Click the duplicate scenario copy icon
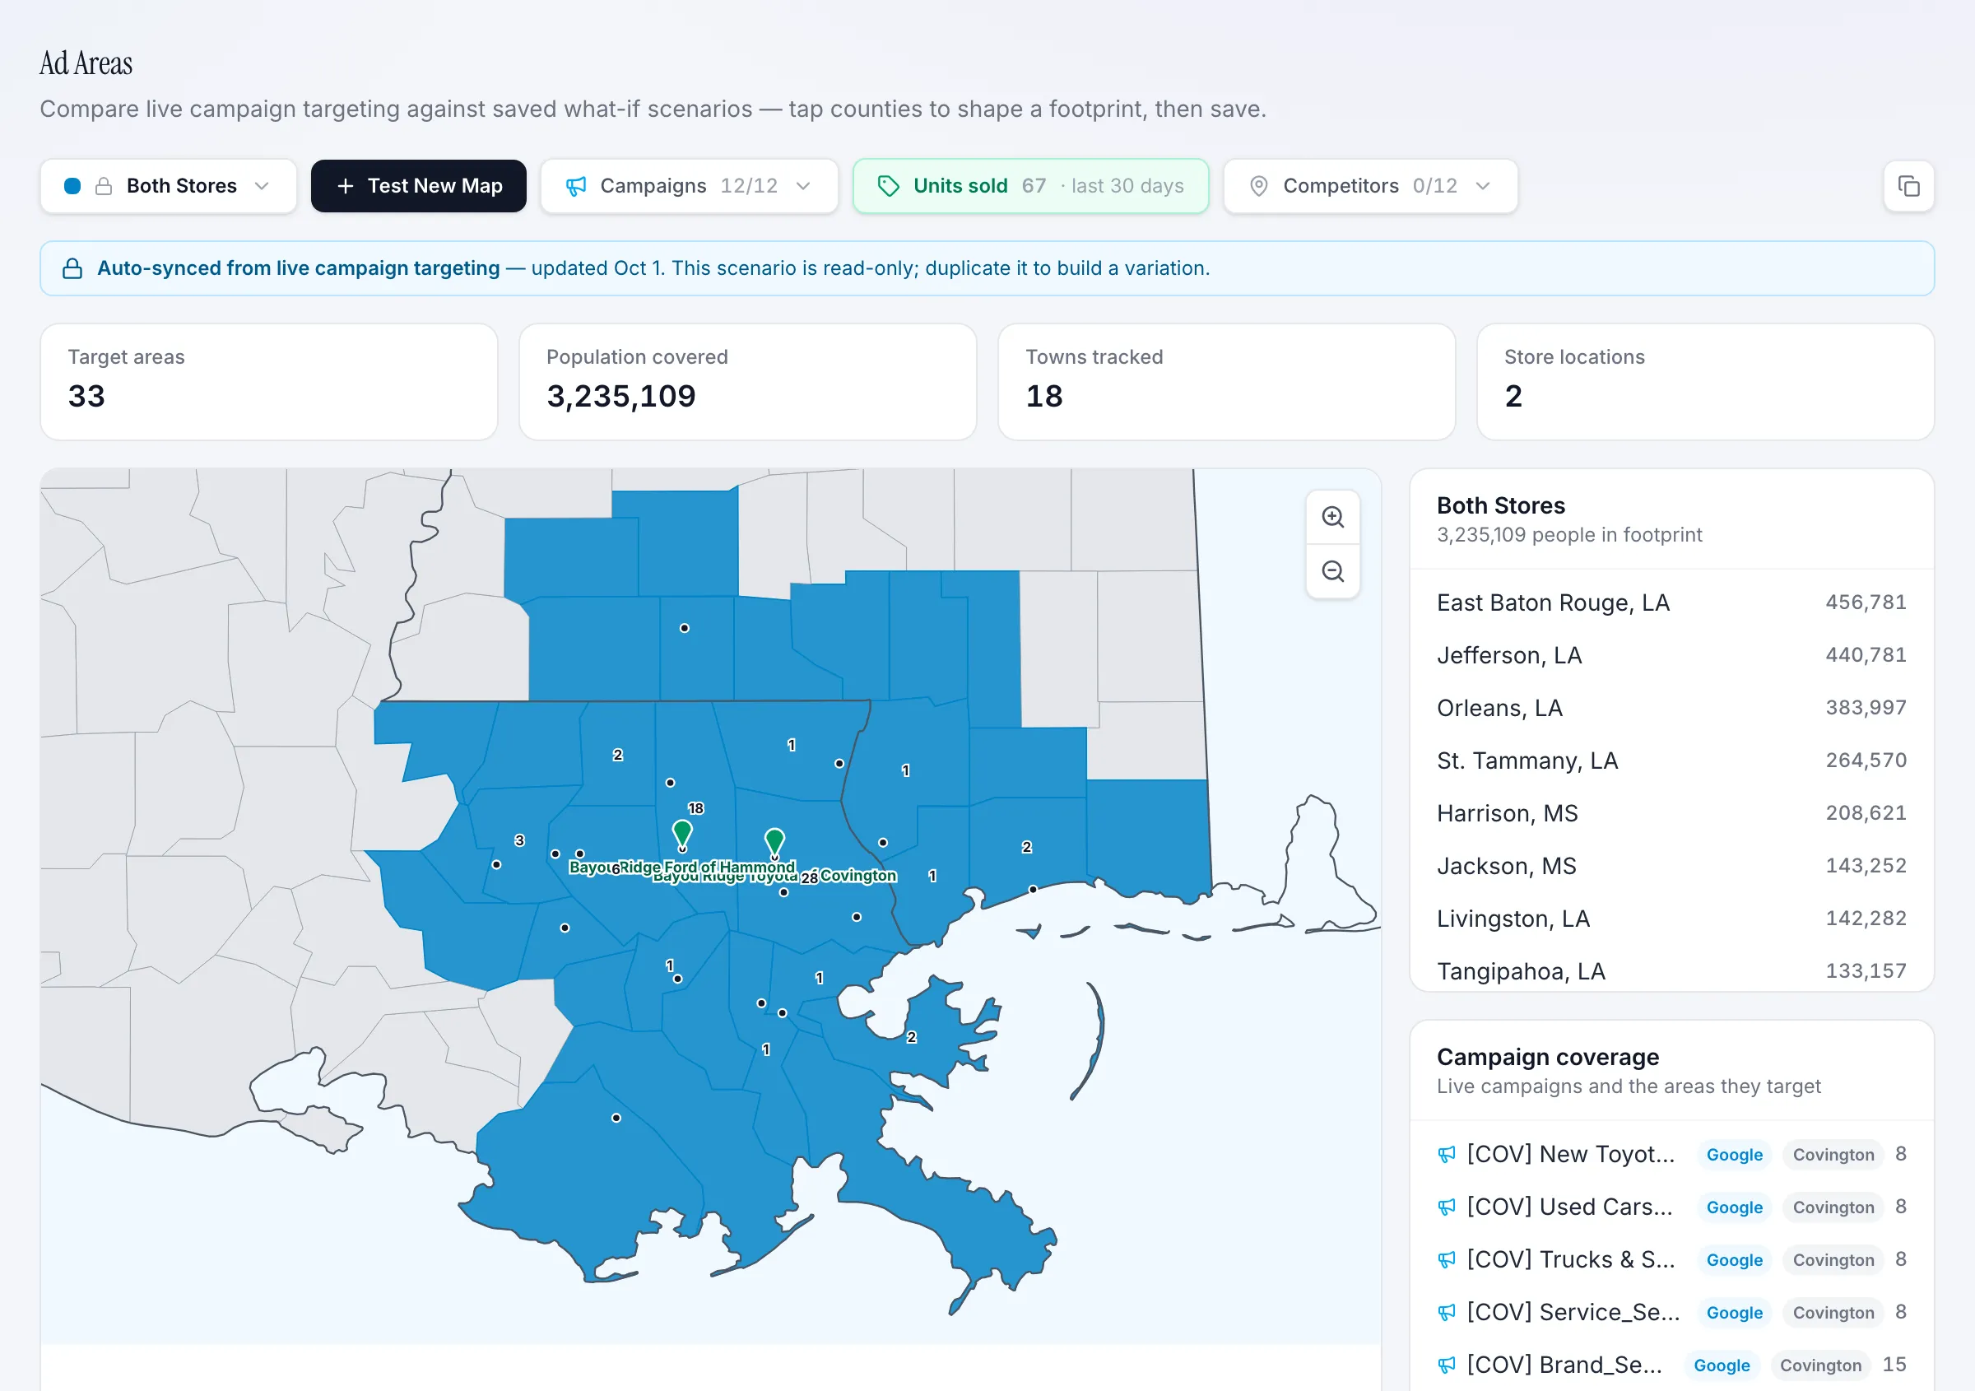 (x=1908, y=186)
